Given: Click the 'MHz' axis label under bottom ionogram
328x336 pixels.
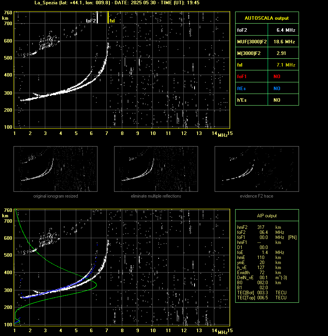Looking at the screenshot, I should coord(222,333).
